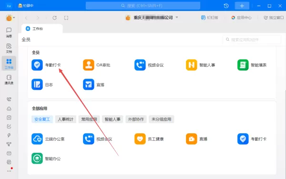Screen dimensions: 286x179
Task: Open the 员工健康 app
Action: point(149,139)
